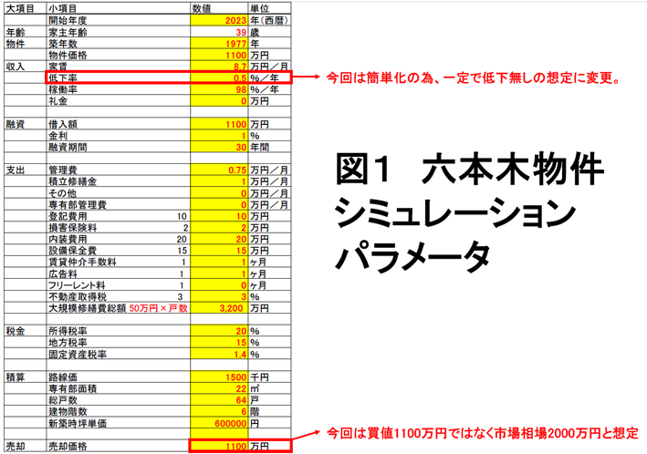Select the 大項目 header cell
The height and width of the screenshot is (454, 647).
tap(18, 8)
